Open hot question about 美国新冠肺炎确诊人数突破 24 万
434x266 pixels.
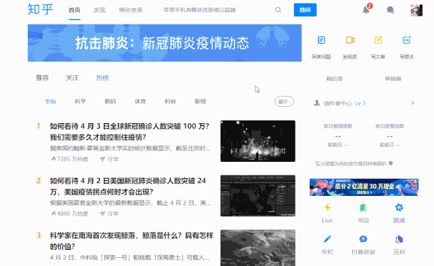[128, 186]
